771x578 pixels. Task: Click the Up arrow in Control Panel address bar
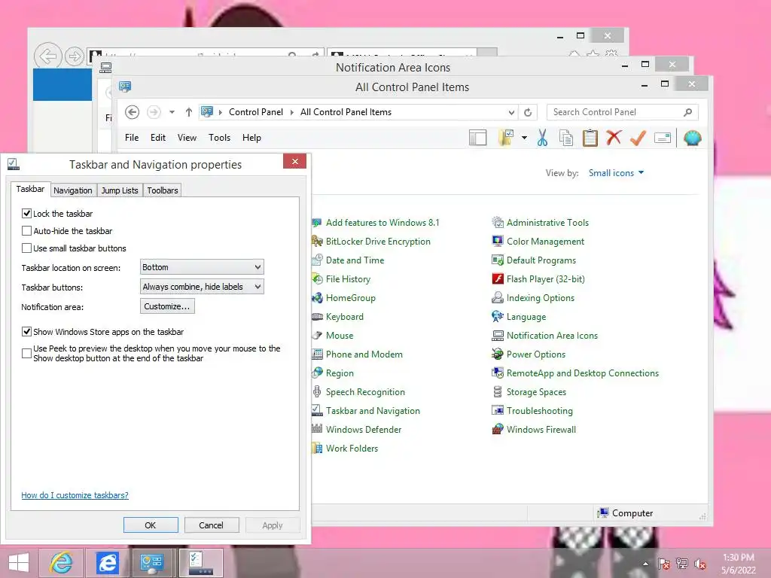coord(189,112)
